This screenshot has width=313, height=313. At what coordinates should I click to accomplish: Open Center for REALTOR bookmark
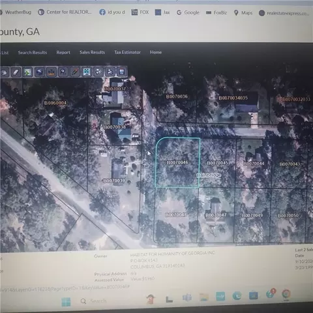[65, 12]
